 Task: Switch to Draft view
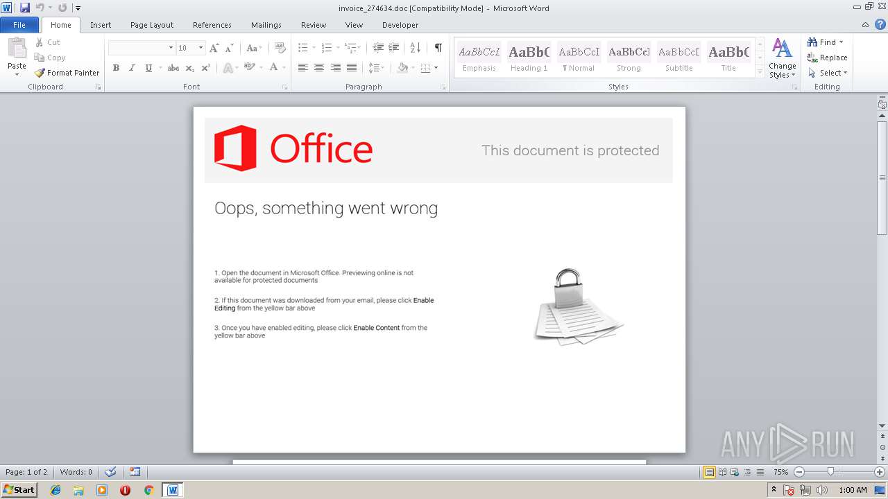point(760,472)
